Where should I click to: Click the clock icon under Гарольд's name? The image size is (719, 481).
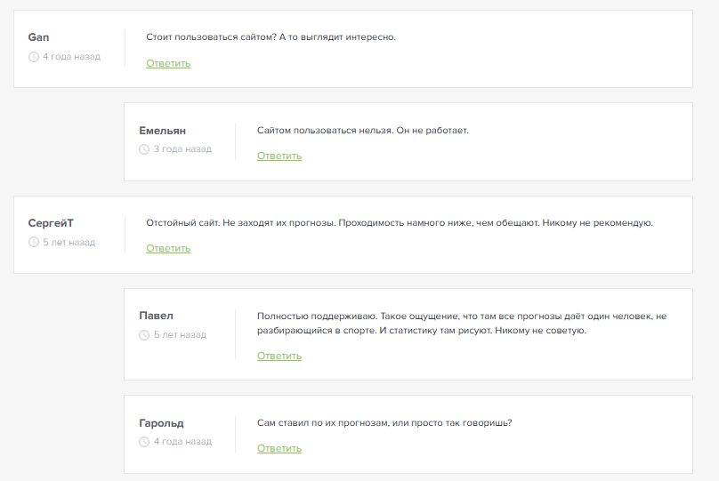point(144,442)
